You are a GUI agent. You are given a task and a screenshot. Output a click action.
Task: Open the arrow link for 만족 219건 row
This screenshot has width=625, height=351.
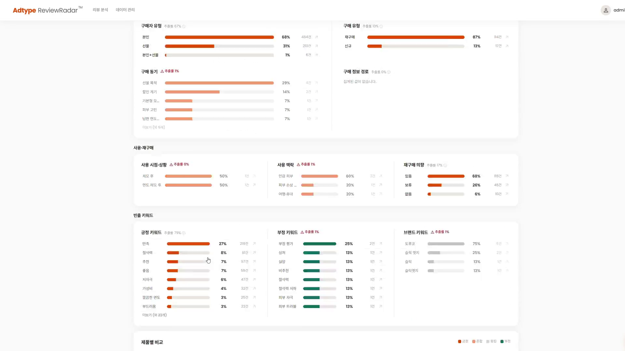(x=254, y=243)
